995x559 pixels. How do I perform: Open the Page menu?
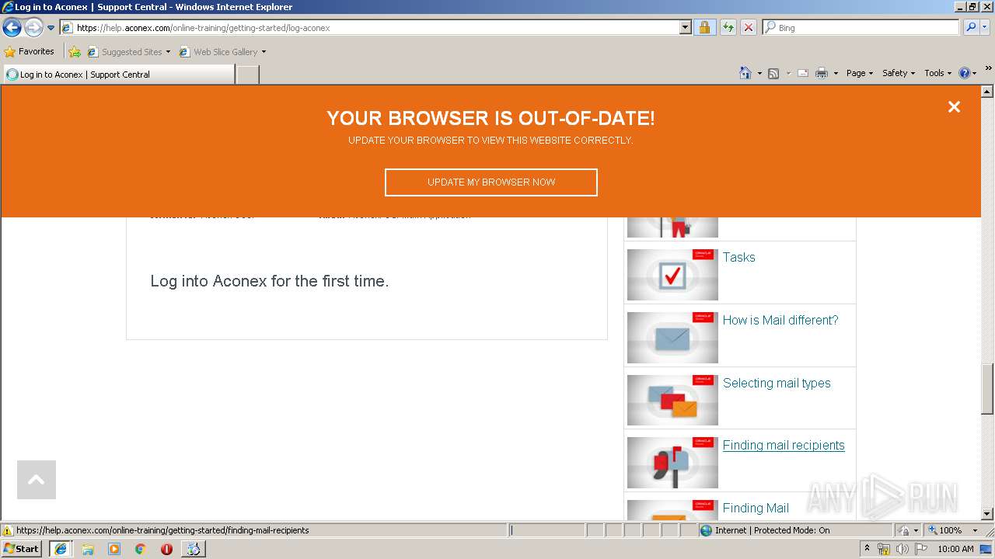[x=860, y=73]
